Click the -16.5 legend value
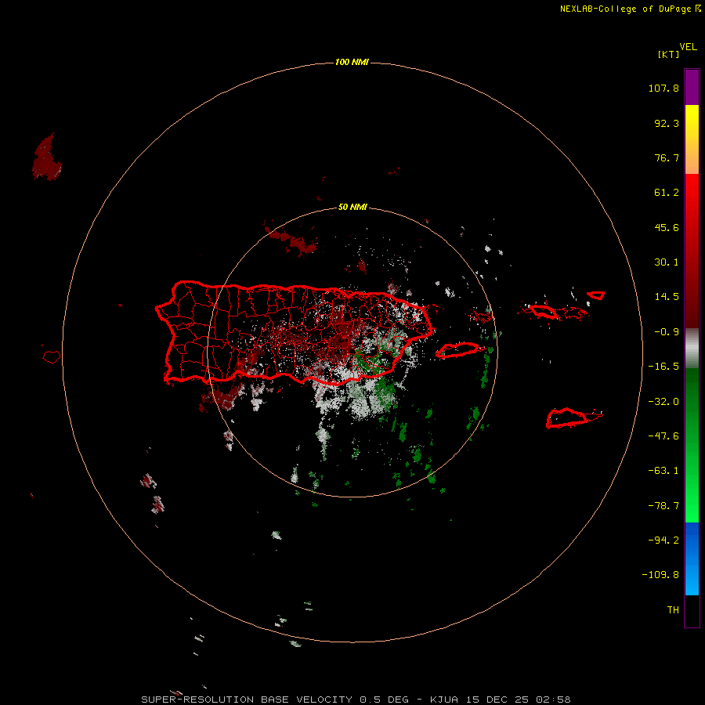The image size is (705, 705). coord(663,367)
